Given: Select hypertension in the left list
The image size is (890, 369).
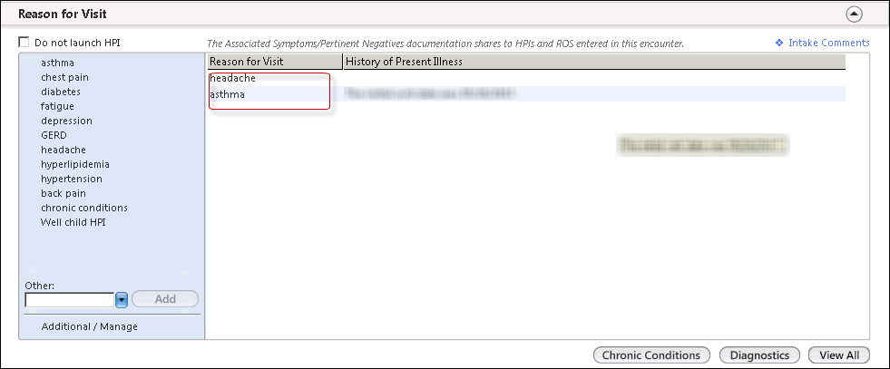Looking at the screenshot, I should point(72,179).
